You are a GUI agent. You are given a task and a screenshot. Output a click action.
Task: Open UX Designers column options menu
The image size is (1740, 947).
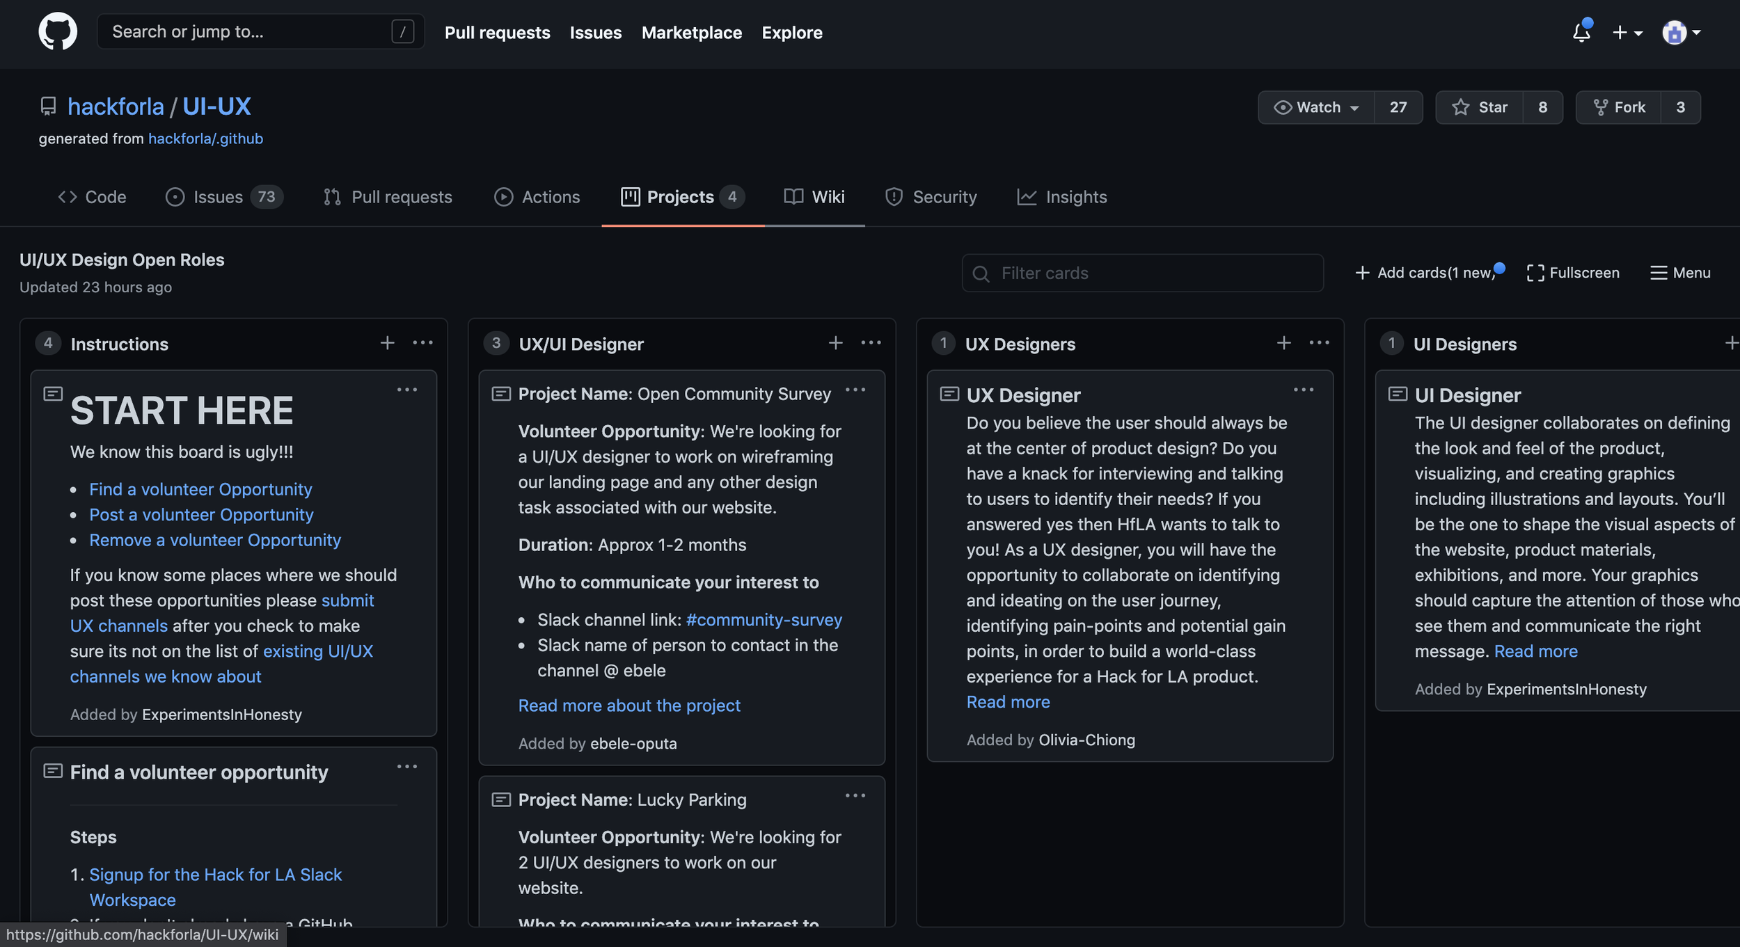click(x=1319, y=342)
